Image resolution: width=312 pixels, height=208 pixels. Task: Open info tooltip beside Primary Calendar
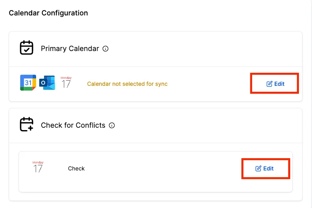coord(105,49)
